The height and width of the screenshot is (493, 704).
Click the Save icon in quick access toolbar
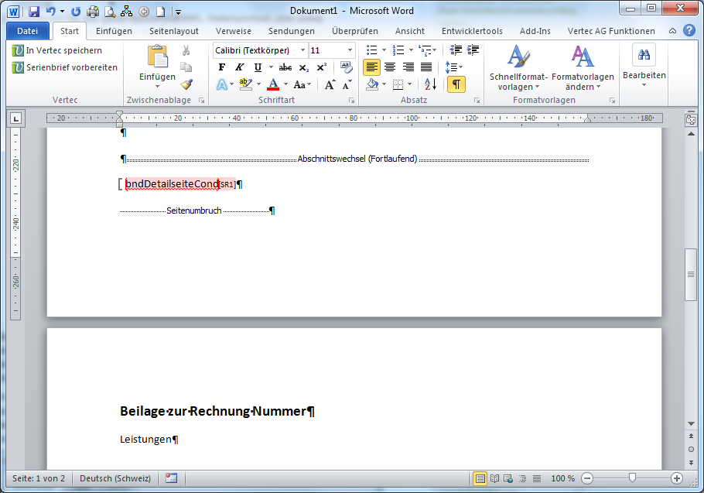tap(34, 12)
